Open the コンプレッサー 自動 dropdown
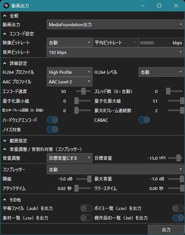Viewport: 185px width, 235px height. coord(115,169)
